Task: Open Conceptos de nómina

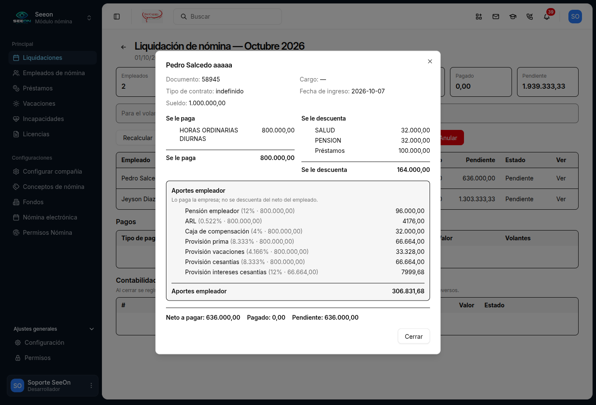Action: [53, 187]
